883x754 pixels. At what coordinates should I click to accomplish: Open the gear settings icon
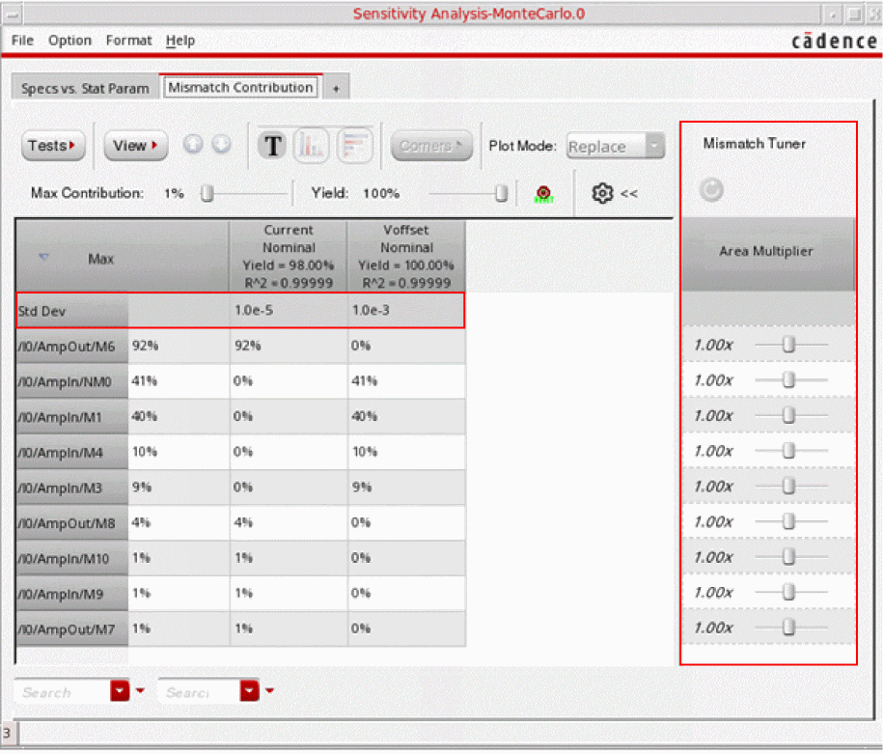point(603,193)
